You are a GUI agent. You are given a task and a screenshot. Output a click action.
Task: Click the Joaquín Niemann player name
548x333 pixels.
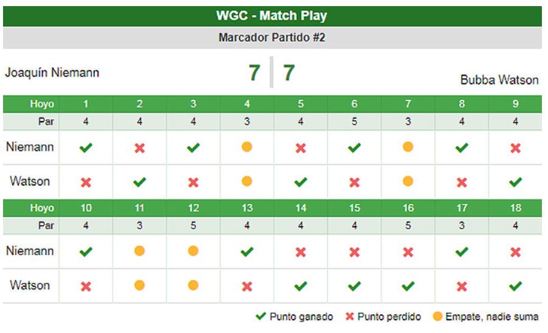click(52, 72)
